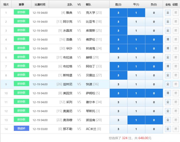Toggle draw (1) for 奥洛穆 vs 波兹南
The image size is (180, 142).
pos(136,120)
